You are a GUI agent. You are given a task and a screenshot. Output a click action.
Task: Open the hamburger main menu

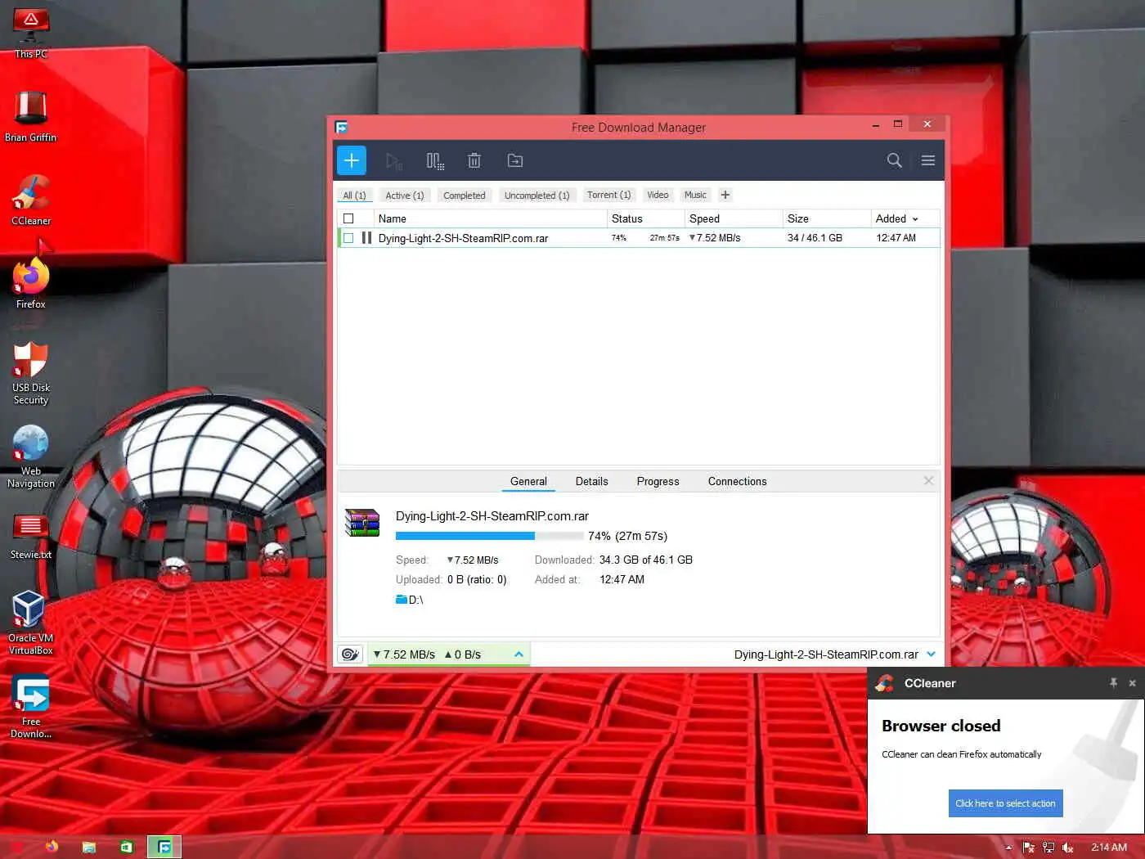pos(928,160)
